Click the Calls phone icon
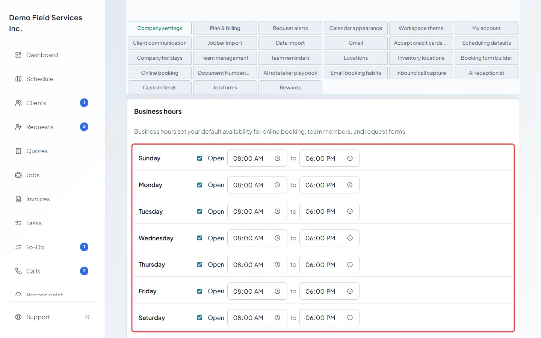Viewport: 541px width, 338px height. pos(18,271)
